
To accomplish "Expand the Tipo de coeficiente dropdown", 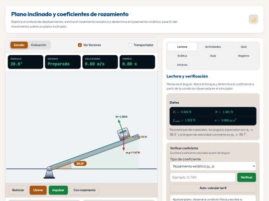I will [213, 166].
